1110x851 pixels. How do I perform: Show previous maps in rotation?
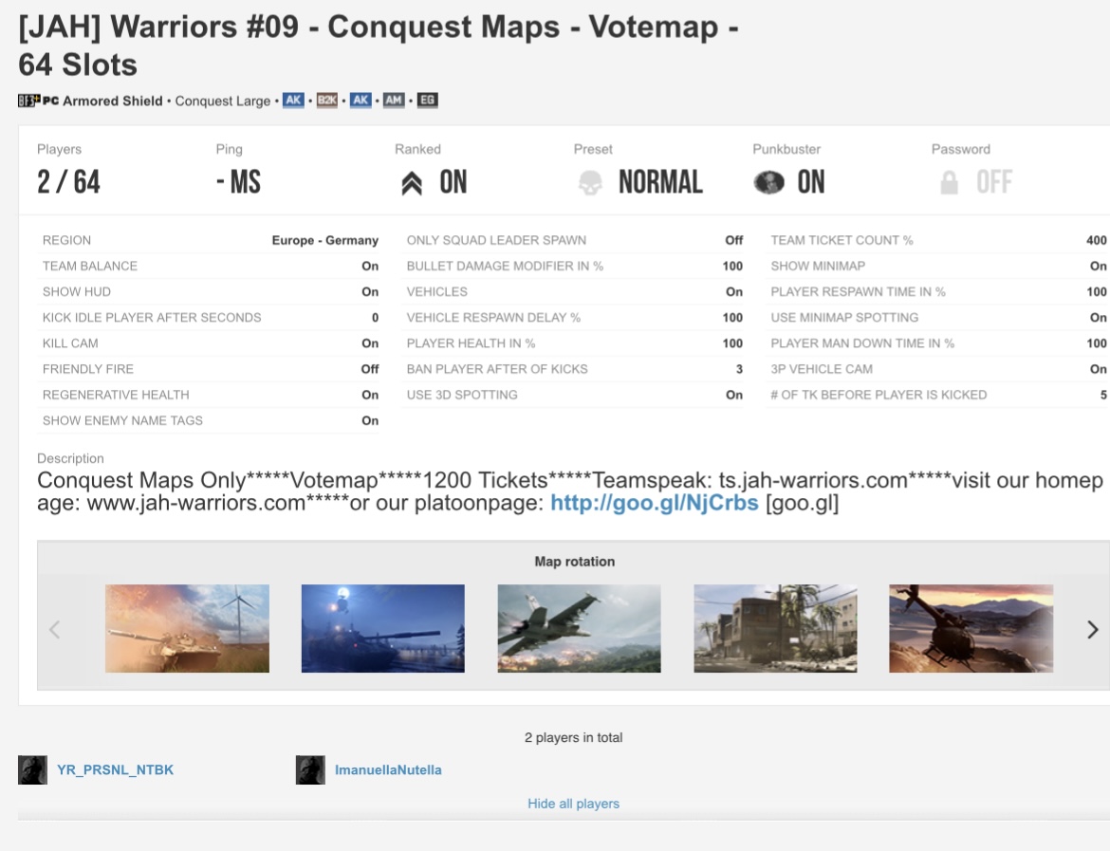[x=54, y=629]
